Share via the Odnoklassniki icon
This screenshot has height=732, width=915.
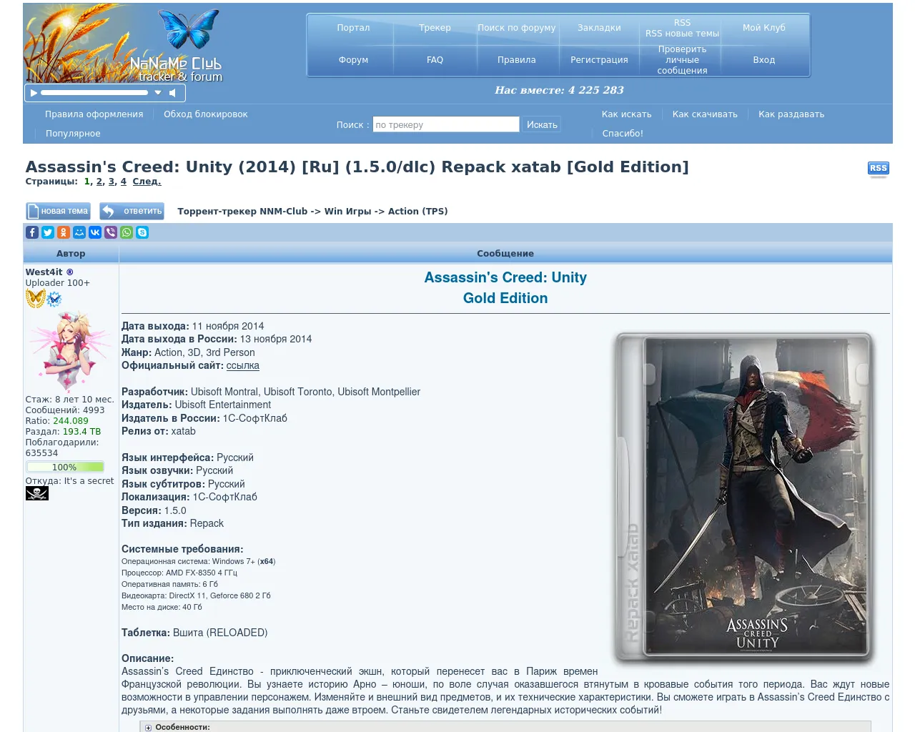64,232
